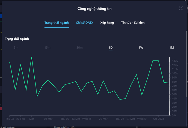
Task: Click the Công nghệ thông tin title
Action: pos(94,9)
